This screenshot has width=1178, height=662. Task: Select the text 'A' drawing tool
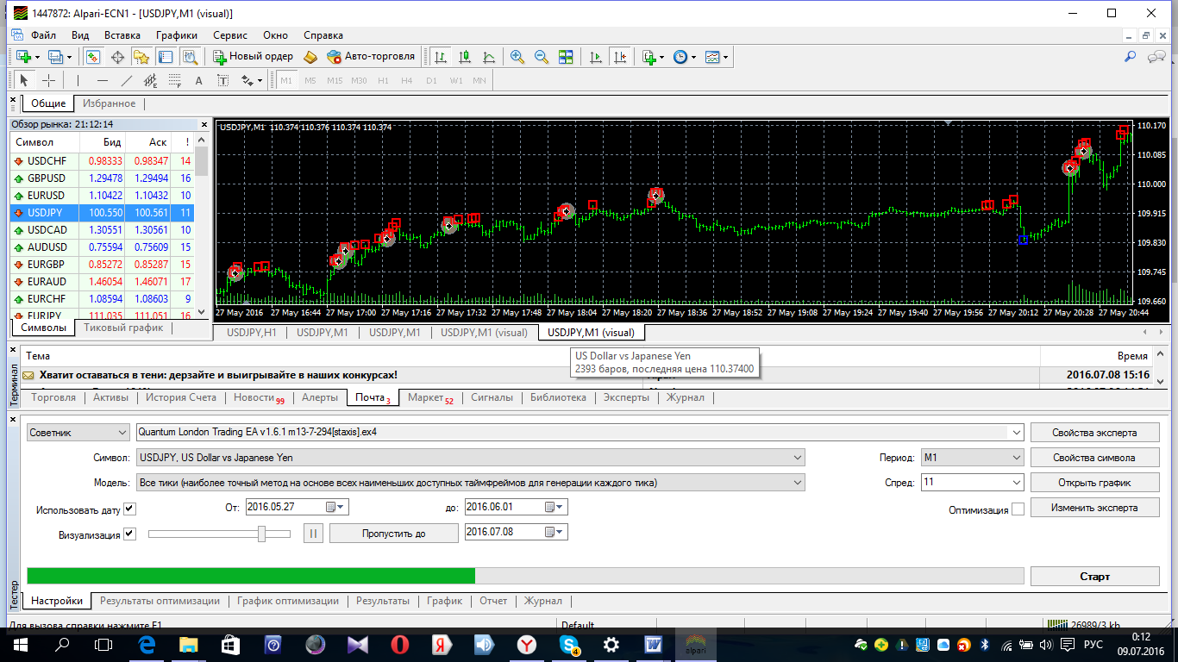click(198, 80)
